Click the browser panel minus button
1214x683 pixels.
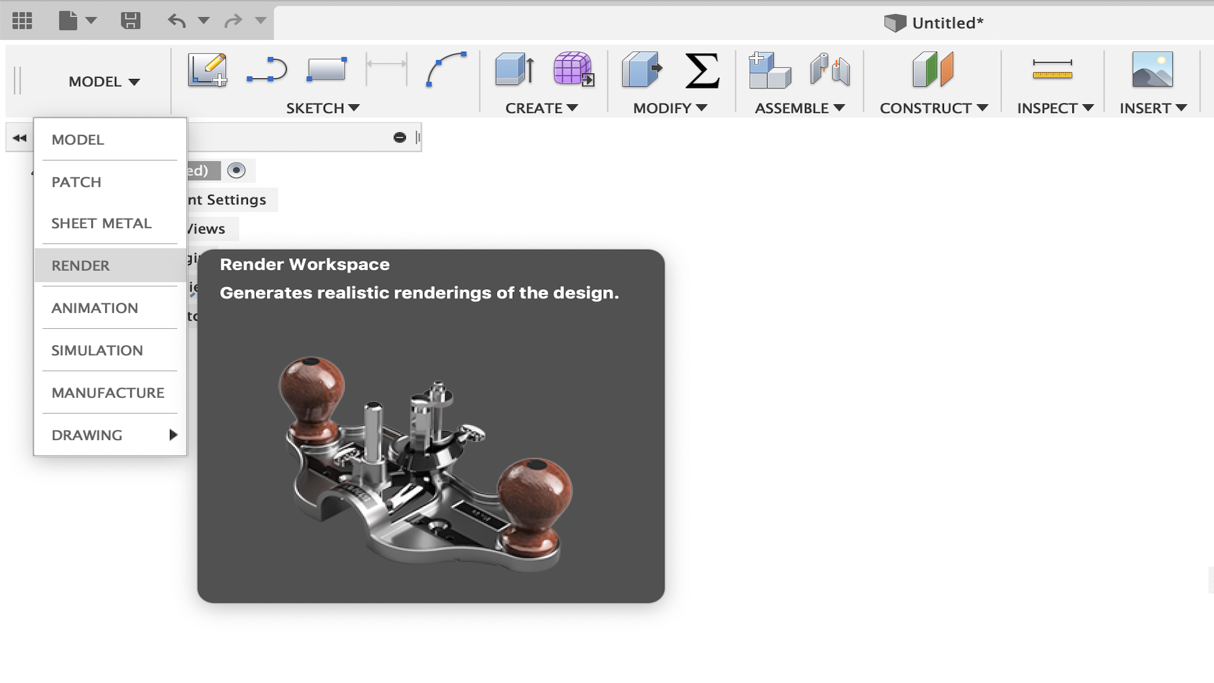[400, 137]
